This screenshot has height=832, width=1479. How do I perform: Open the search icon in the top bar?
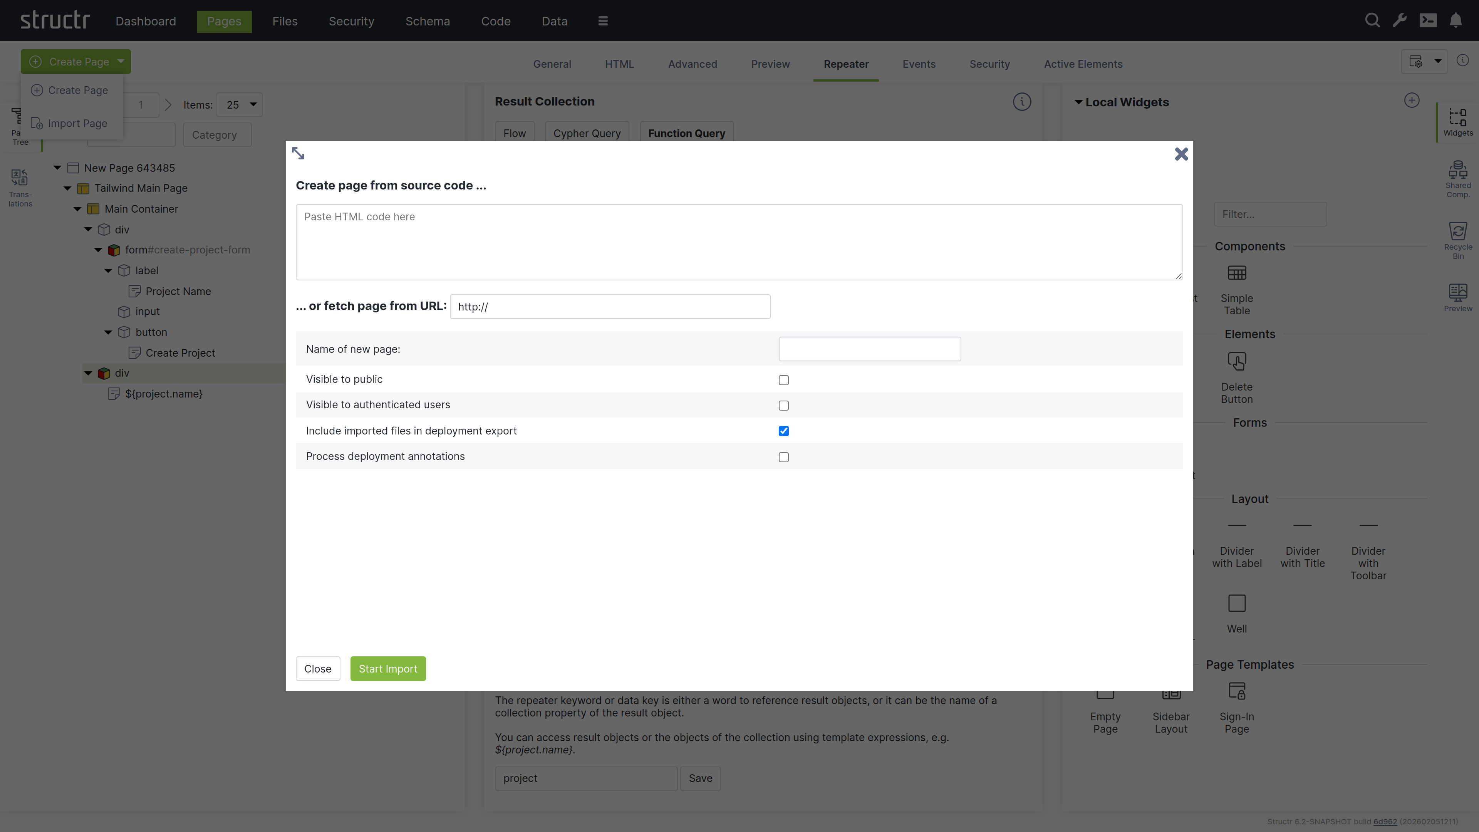point(1372,20)
